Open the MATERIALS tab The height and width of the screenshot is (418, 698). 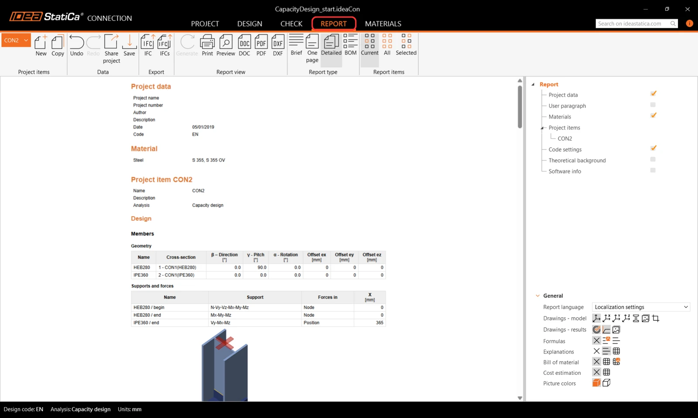(x=383, y=24)
